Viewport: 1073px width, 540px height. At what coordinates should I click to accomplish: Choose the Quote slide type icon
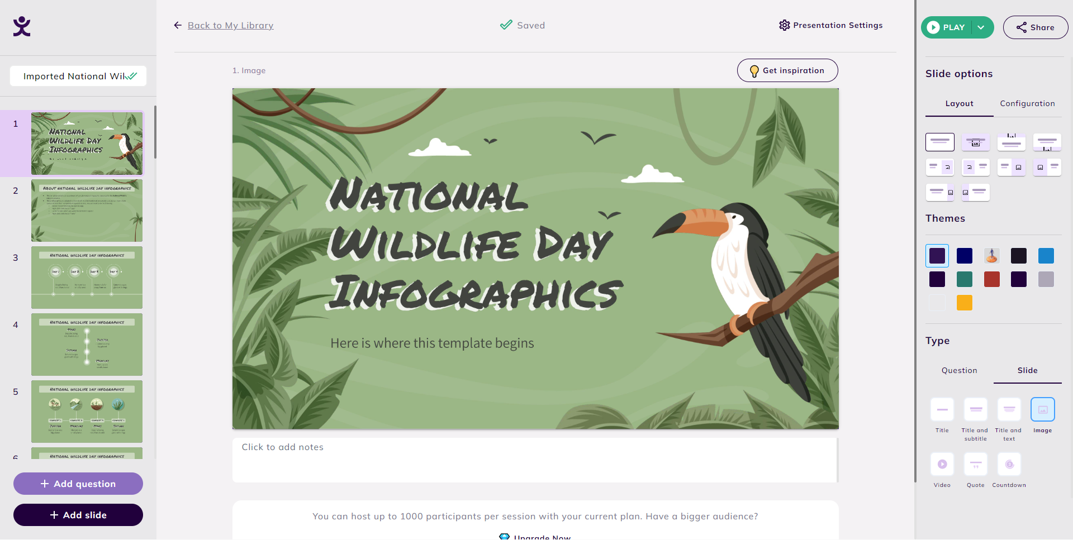click(x=976, y=464)
